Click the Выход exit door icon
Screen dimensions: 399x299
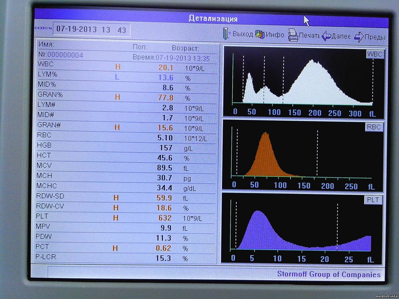pyautogui.click(x=226, y=34)
